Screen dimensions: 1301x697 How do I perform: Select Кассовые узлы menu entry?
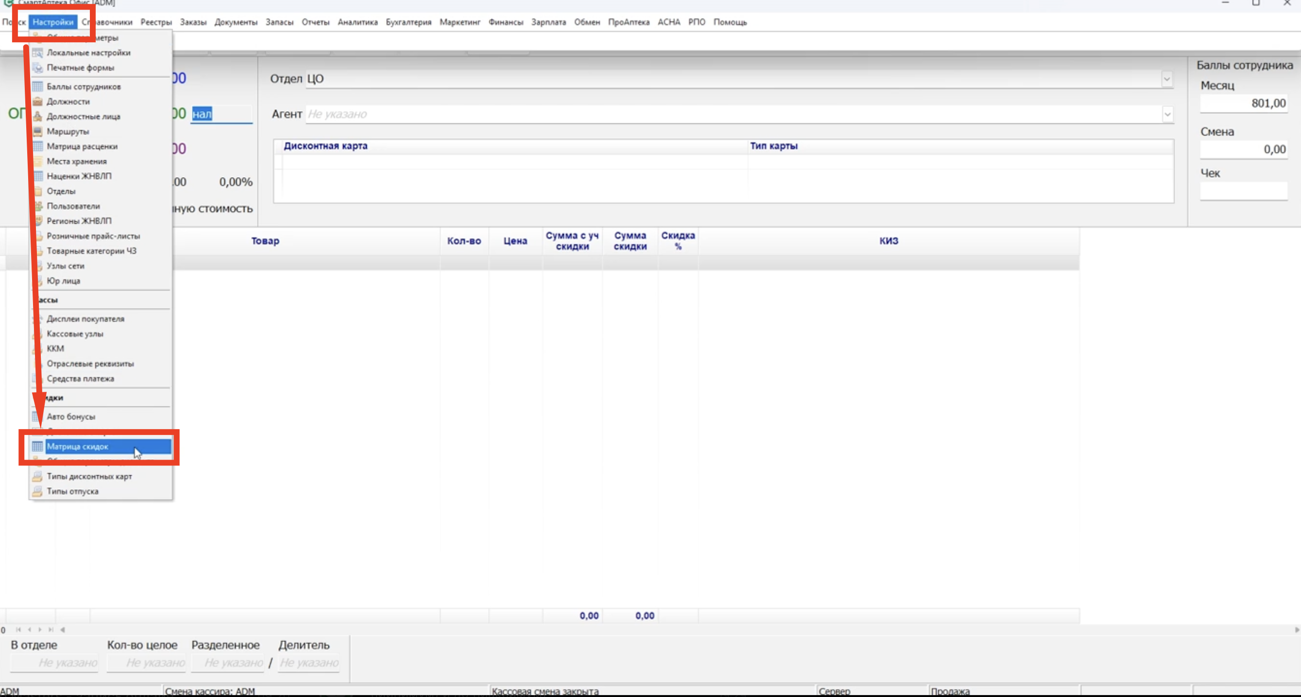pyautogui.click(x=75, y=334)
